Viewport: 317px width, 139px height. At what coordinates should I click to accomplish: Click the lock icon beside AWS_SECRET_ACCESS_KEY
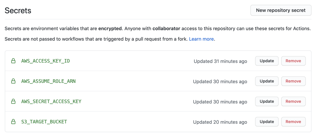point(13,101)
